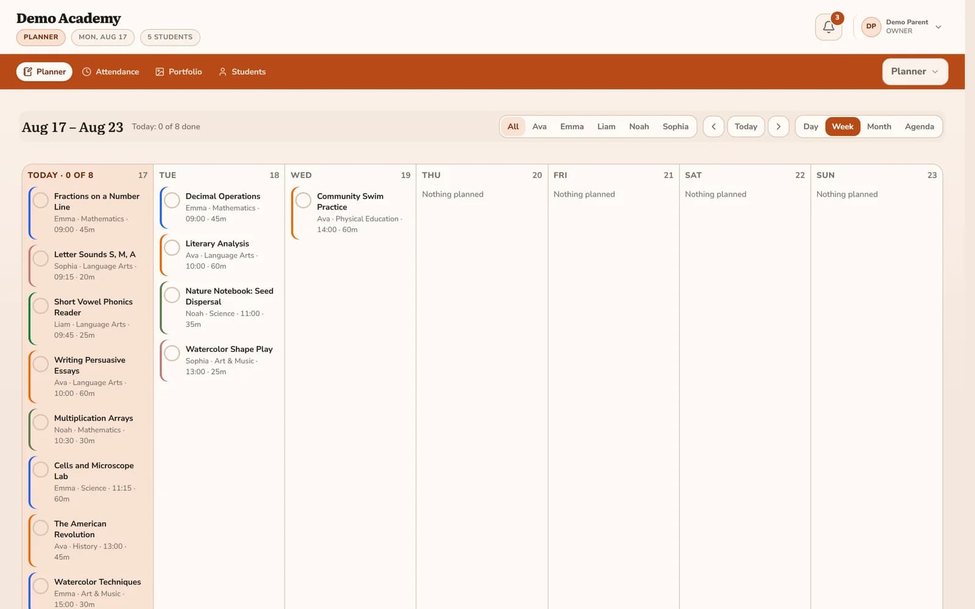The height and width of the screenshot is (609, 975).
Task: Mark Cells and Microscope Lab done
Action: (41, 470)
